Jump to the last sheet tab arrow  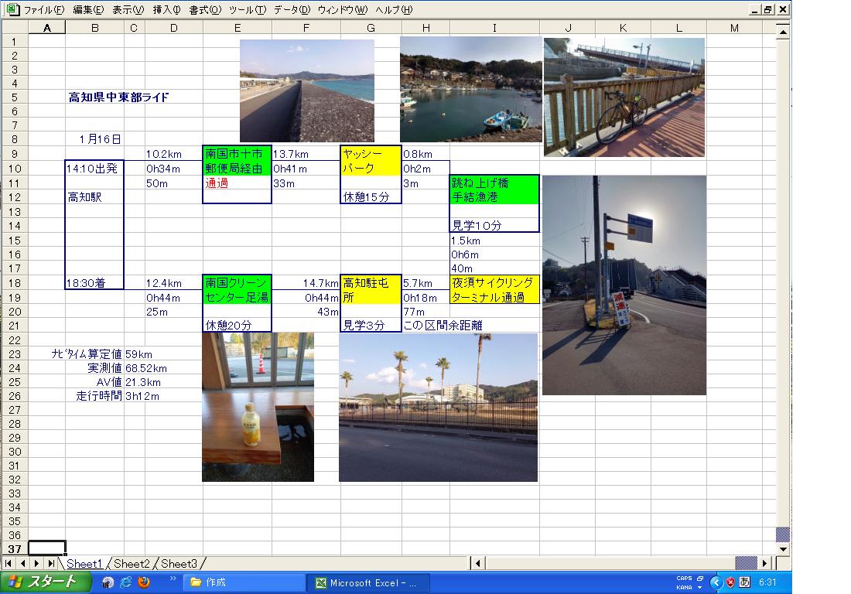click(x=50, y=564)
